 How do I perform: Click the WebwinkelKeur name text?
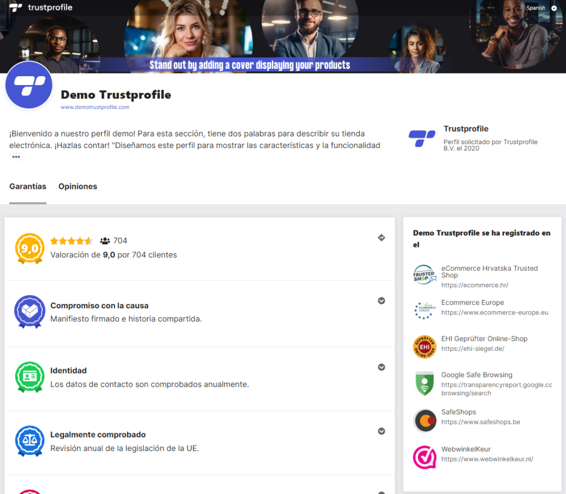(465, 449)
